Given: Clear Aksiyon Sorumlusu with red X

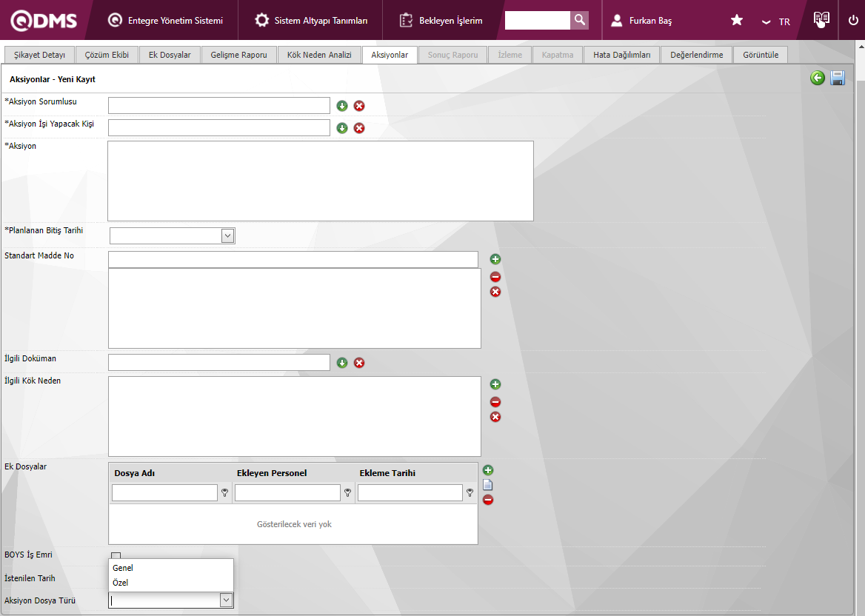Looking at the screenshot, I should [x=359, y=106].
